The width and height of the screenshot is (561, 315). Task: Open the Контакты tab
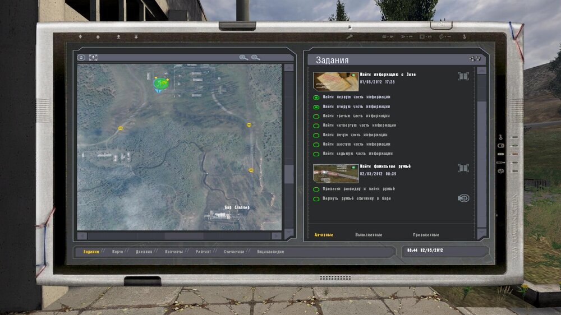click(174, 252)
